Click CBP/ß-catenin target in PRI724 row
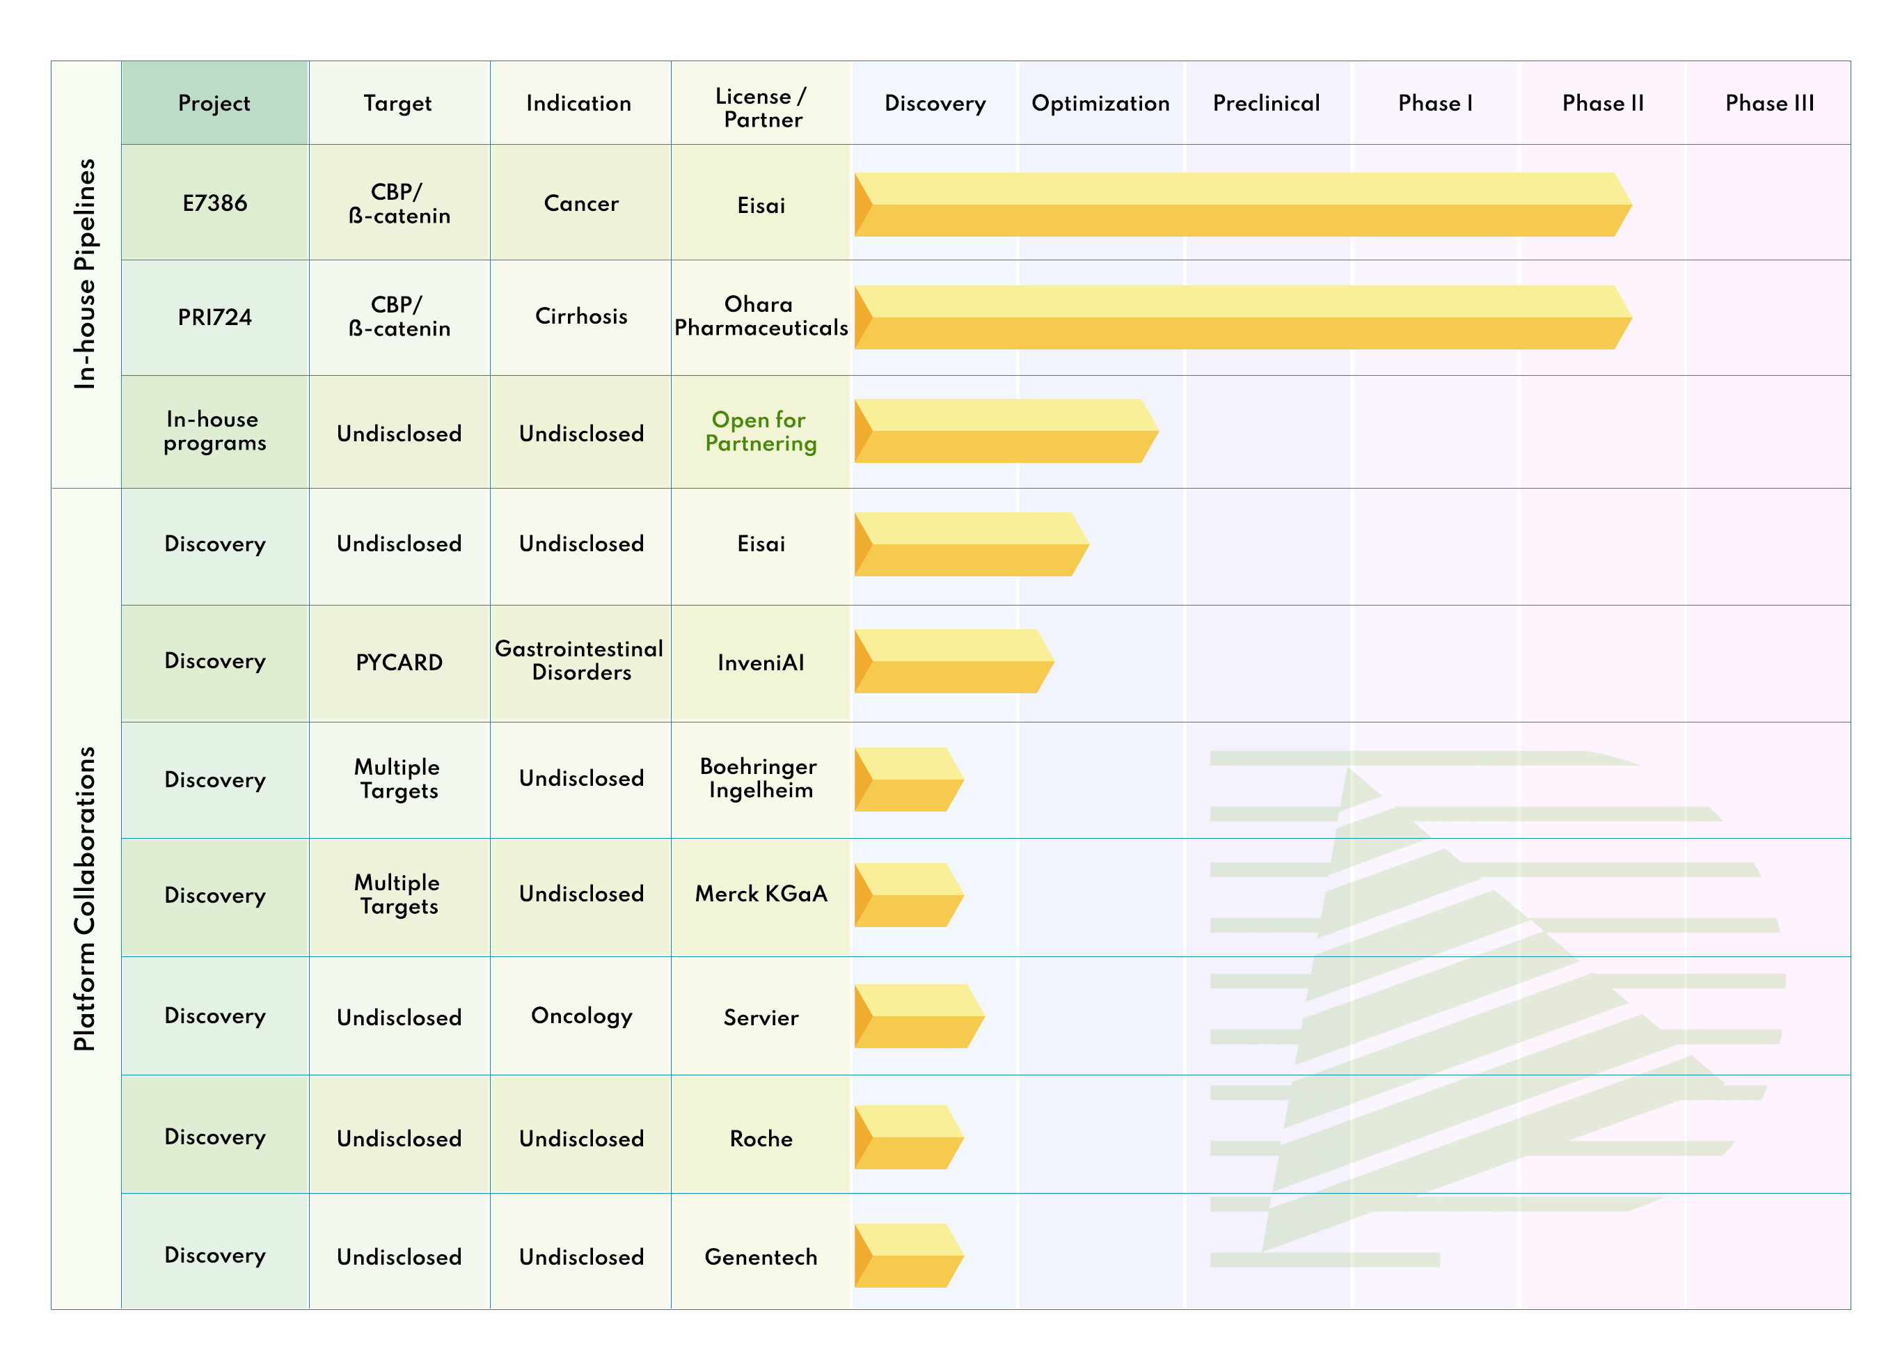This screenshot has width=1900, height=1367. [x=399, y=316]
